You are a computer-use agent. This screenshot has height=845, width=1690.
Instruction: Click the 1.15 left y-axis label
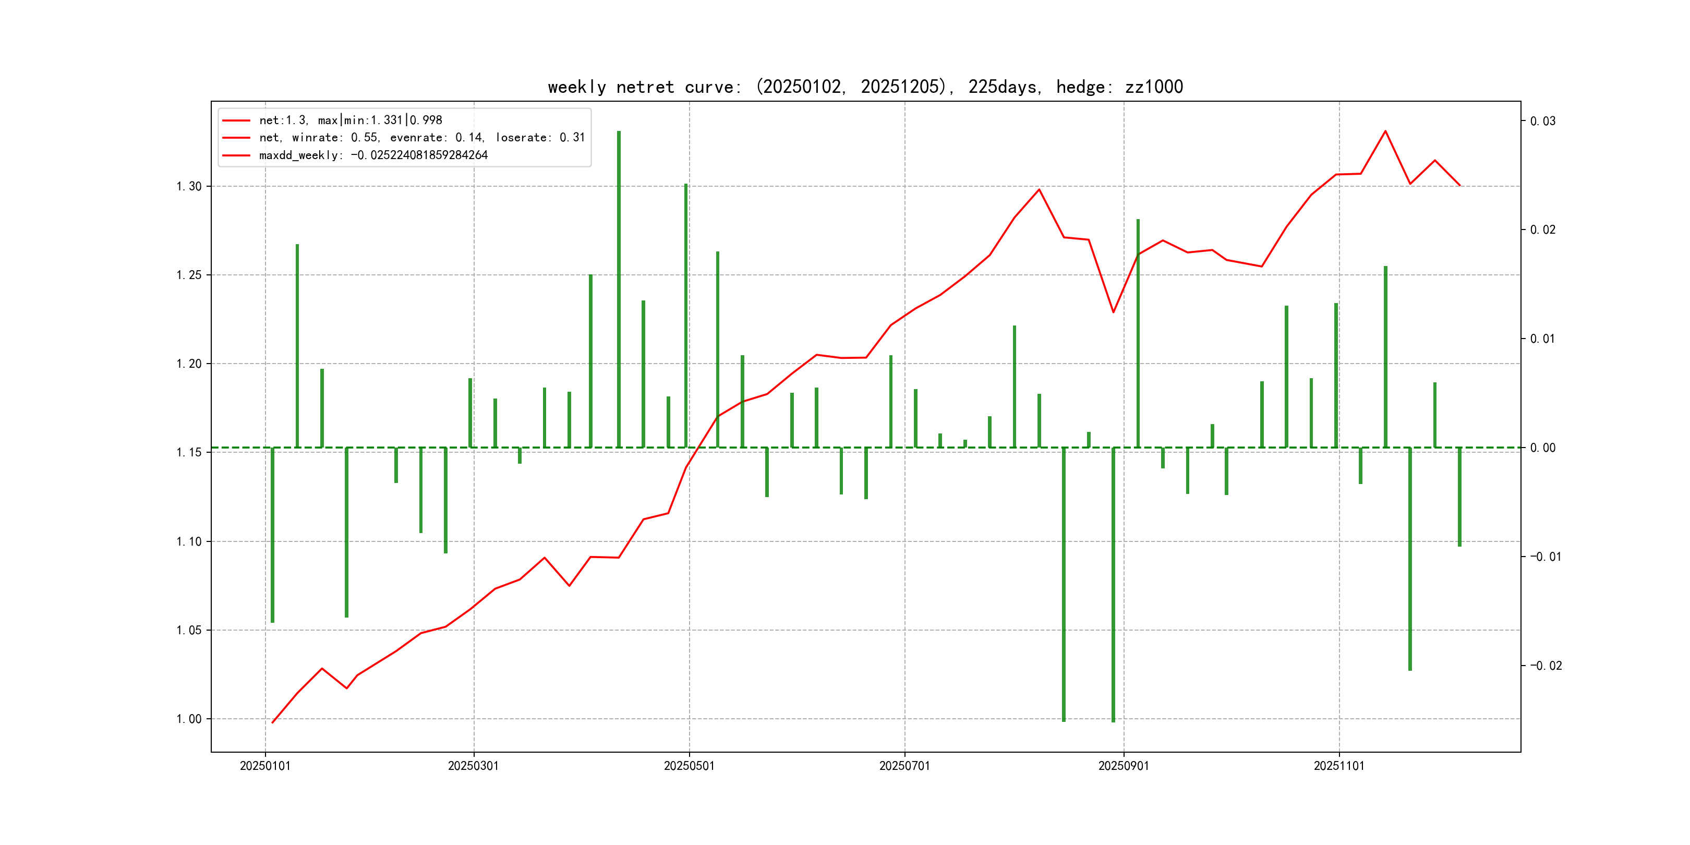pyautogui.click(x=189, y=453)
